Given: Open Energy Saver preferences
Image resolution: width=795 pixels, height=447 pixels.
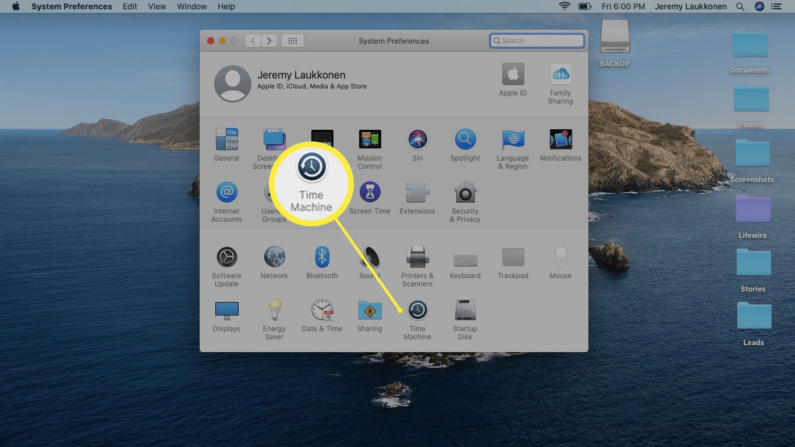Looking at the screenshot, I should coord(274,309).
